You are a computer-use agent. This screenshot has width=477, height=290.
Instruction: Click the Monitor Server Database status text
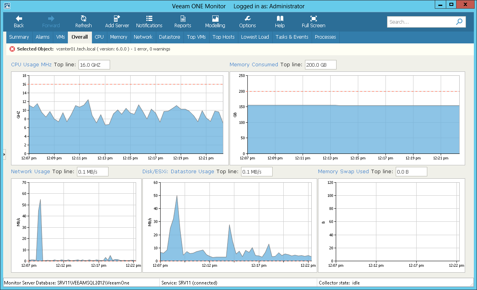67,283
